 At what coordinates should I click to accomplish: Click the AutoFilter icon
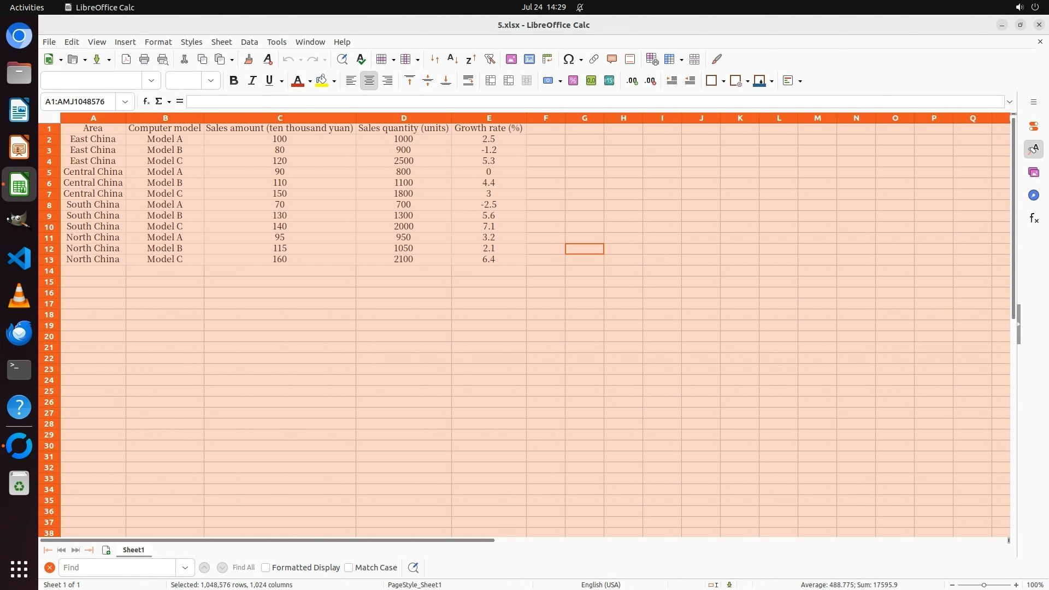pyautogui.click(x=490, y=59)
